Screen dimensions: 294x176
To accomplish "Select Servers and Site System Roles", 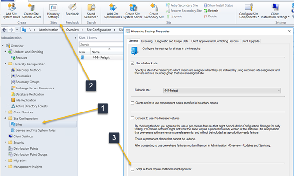I will 35,130.
